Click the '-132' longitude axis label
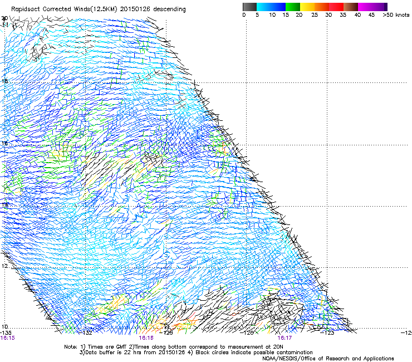412x362 pixels. click(86, 333)
